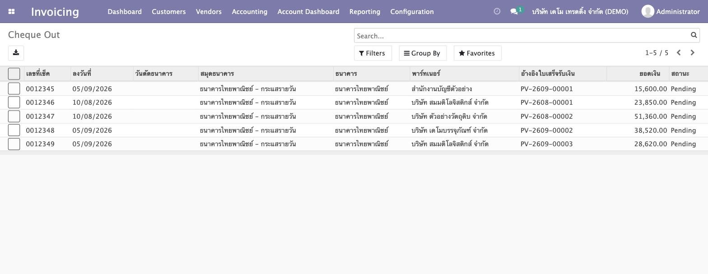Click reference PV-2608-00002

point(547,116)
